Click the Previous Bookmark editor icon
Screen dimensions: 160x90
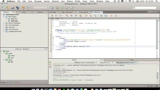(86, 15)
